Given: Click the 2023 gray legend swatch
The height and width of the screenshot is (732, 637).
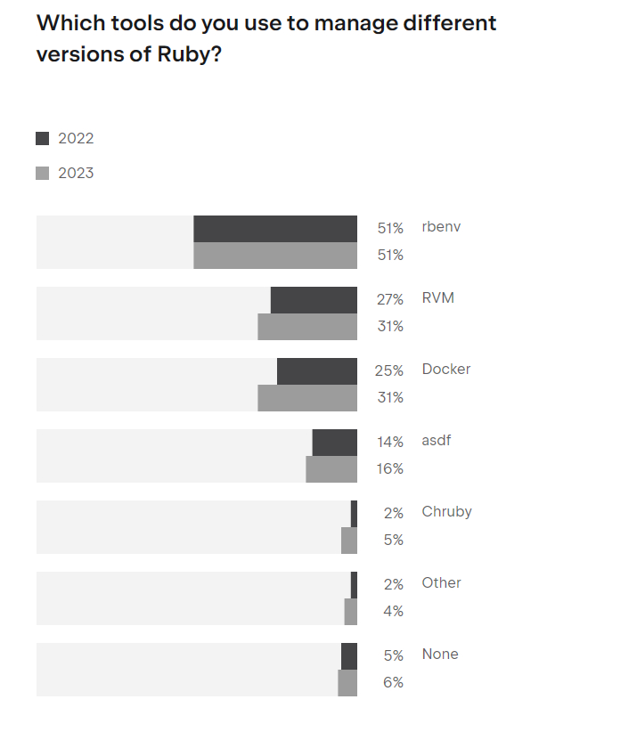Looking at the screenshot, I should click(42, 173).
